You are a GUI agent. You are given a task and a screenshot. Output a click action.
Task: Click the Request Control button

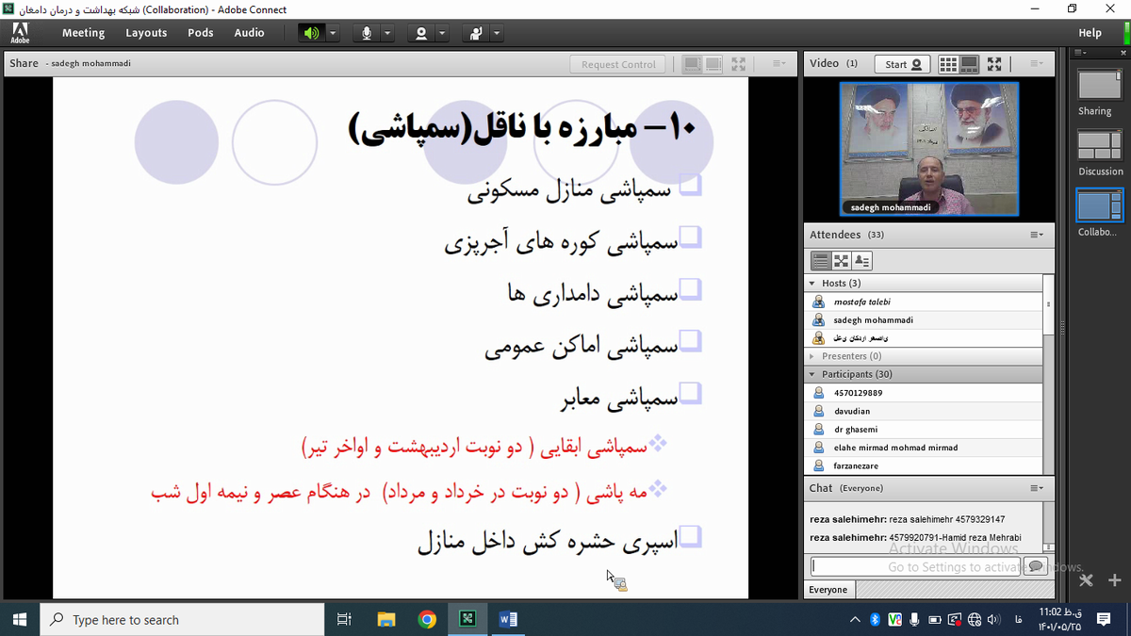click(x=618, y=64)
